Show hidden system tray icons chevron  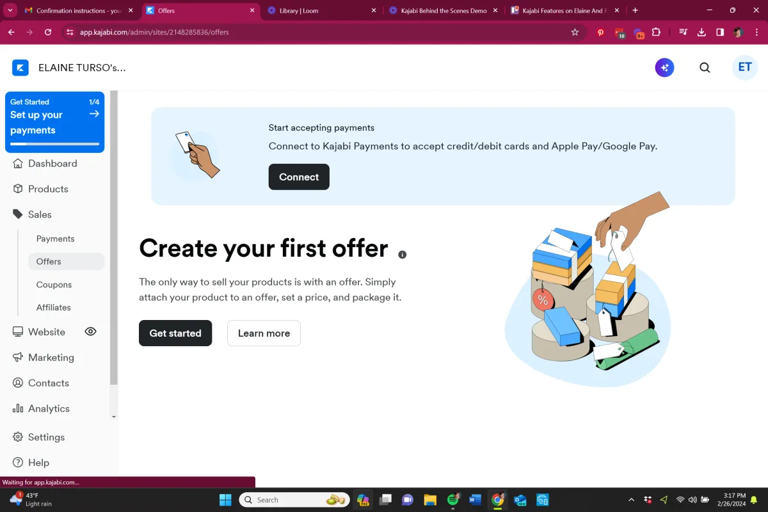pos(632,499)
